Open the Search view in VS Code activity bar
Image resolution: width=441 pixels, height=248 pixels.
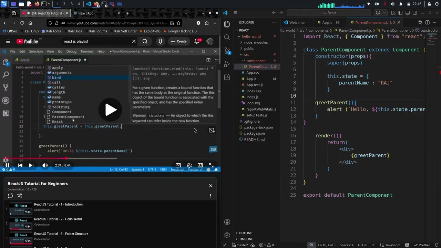click(227, 37)
